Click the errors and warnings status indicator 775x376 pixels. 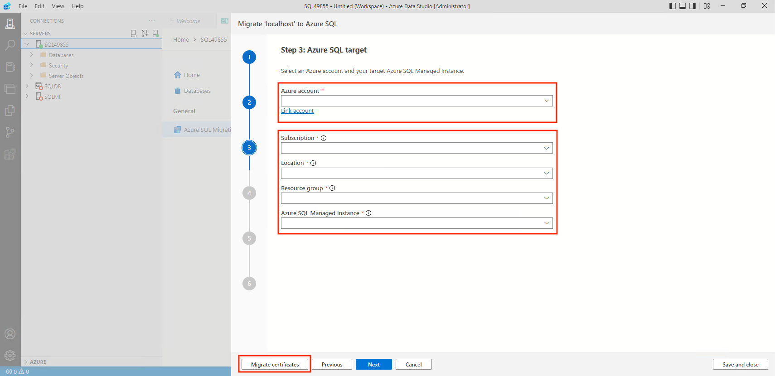[x=18, y=371]
